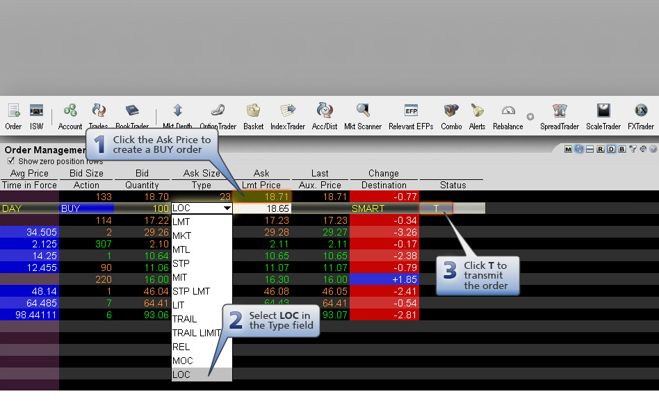The width and height of the screenshot is (659, 403).
Task: Open the Basket trader
Action: (254, 117)
